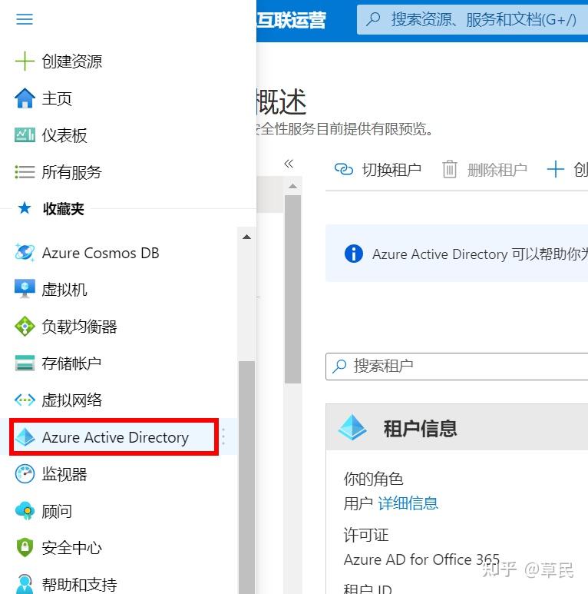Click the 许可证 label

pos(366,535)
